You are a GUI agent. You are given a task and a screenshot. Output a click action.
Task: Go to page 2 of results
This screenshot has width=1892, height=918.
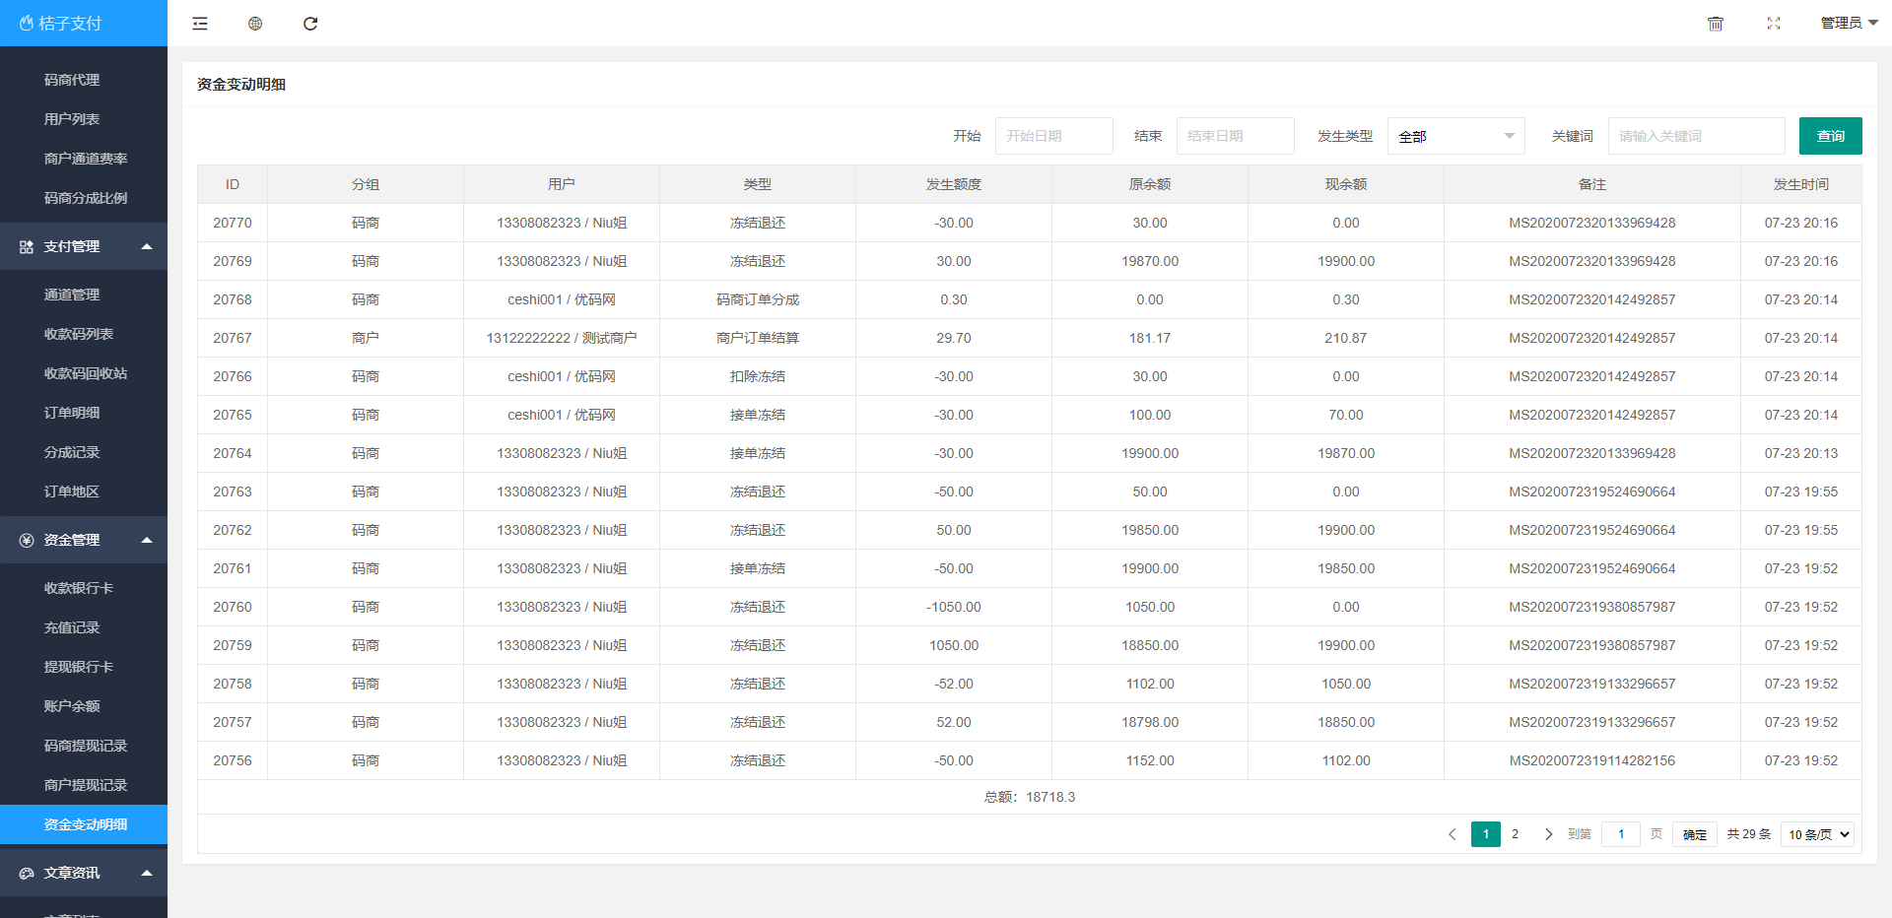(x=1515, y=834)
